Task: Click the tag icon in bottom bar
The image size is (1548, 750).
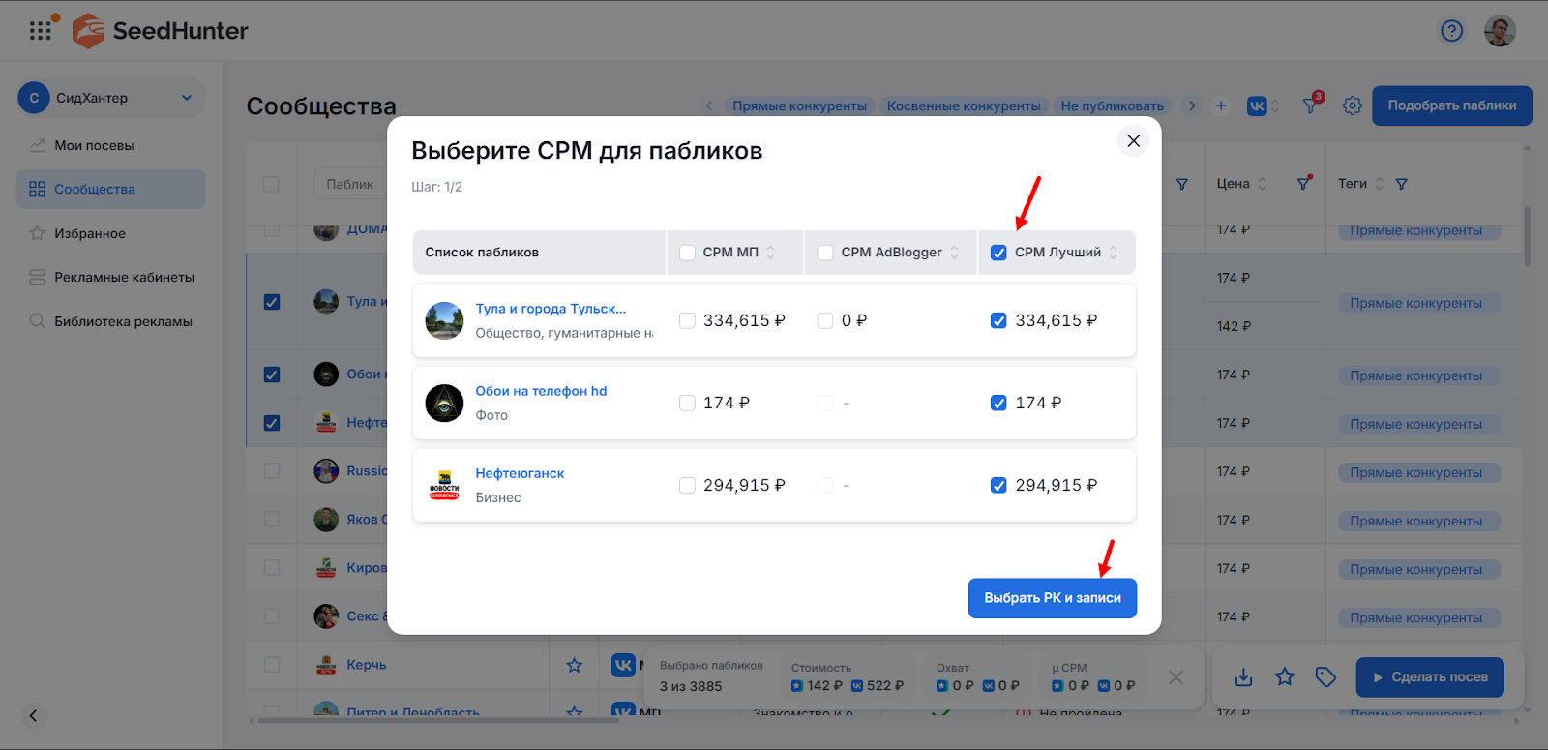Action: point(1325,677)
